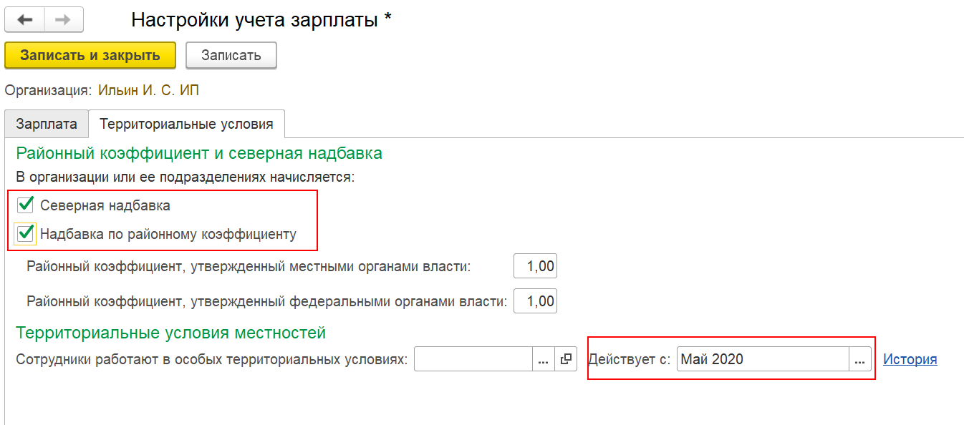Switch to the Зарплата tab
The height and width of the screenshot is (425, 964).
[x=47, y=124]
